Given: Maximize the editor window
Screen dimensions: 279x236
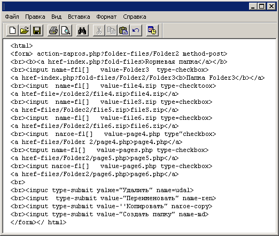Looking at the screenshot, I should tap(262, 6).
